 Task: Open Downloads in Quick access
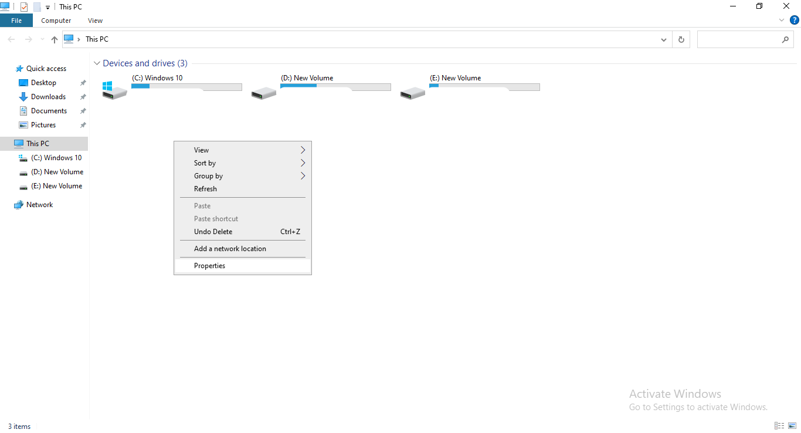(48, 97)
